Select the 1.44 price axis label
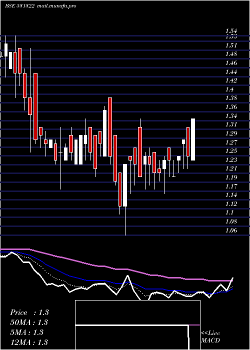The image size is (250, 350). (231, 72)
